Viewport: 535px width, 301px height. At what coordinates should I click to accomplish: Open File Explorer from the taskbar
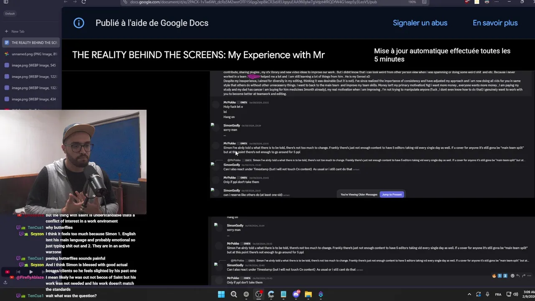tap(308, 294)
